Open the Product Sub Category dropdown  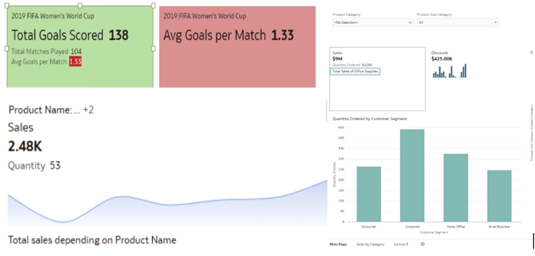coord(457,23)
